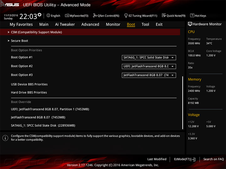
Task: Click memory frequency 2400 MHz
Action: pyautogui.click(x=194, y=91)
